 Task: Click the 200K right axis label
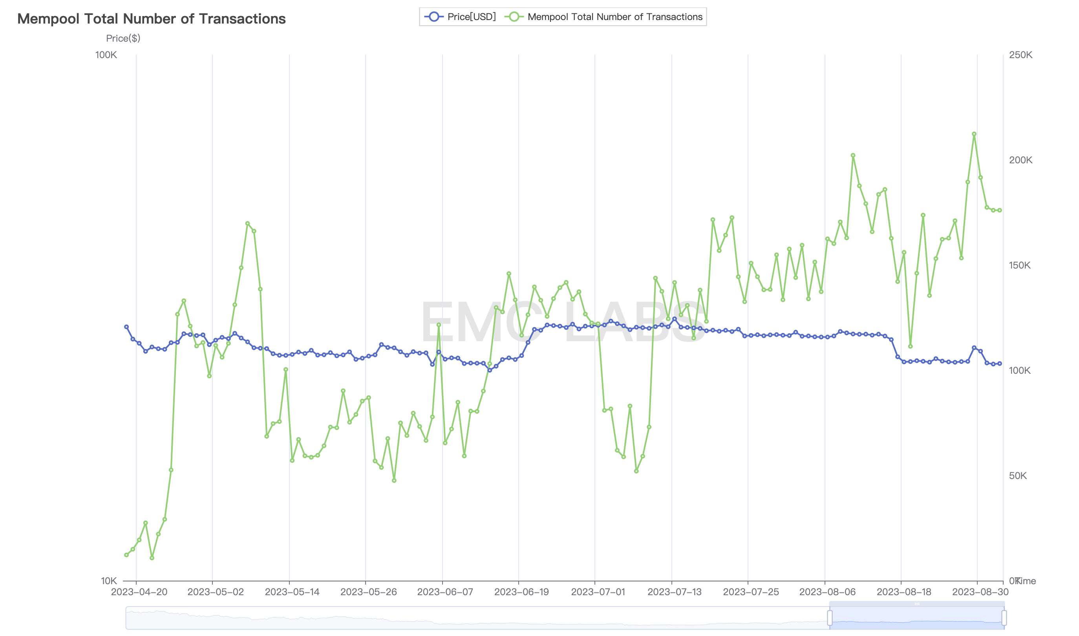pos(1020,160)
